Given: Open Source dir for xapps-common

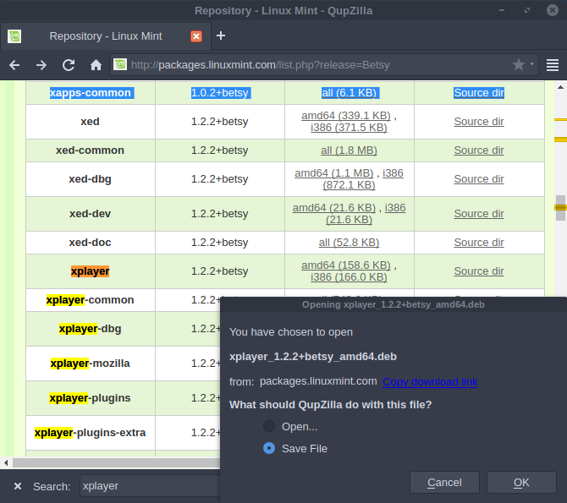Looking at the screenshot, I should click(479, 93).
